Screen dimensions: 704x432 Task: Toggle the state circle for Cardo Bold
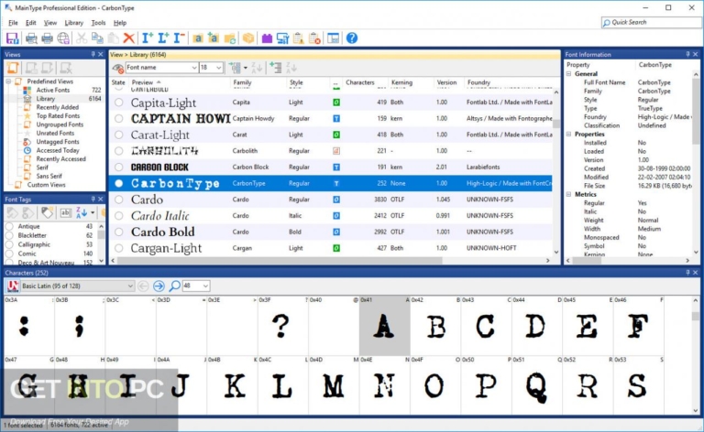(x=118, y=232)
